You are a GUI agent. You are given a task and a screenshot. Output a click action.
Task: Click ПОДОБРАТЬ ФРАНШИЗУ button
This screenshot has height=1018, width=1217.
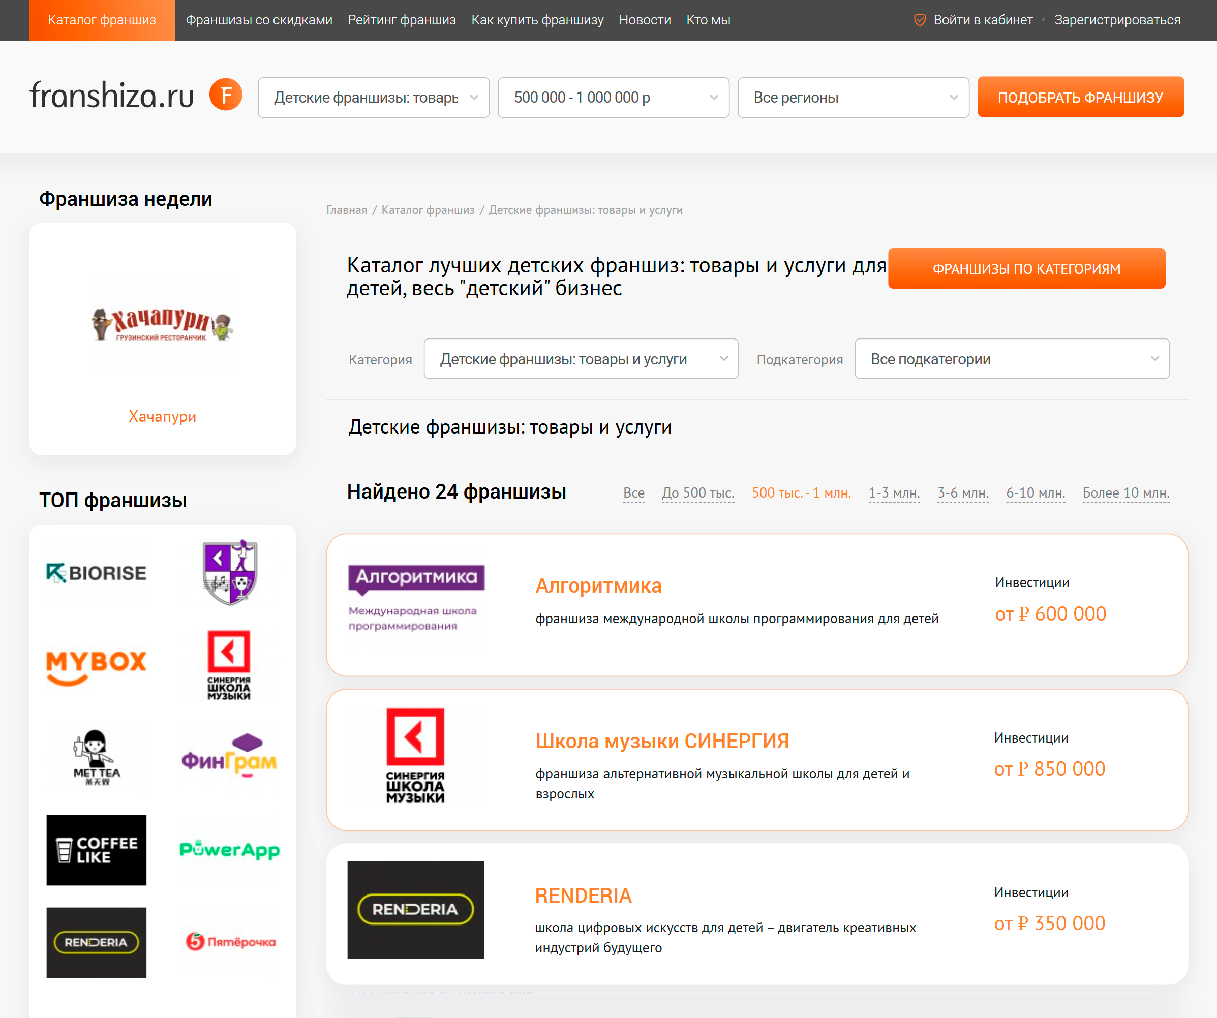1080,97
